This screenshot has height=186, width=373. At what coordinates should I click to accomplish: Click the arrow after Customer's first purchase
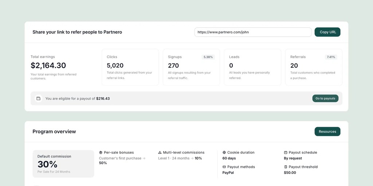click(x=144, y=158)
